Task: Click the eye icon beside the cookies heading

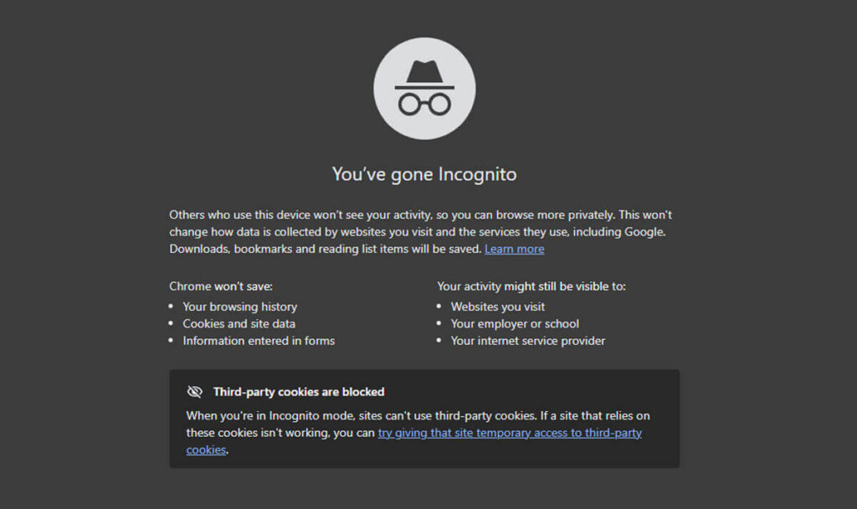Action: (x=194, y=391)
